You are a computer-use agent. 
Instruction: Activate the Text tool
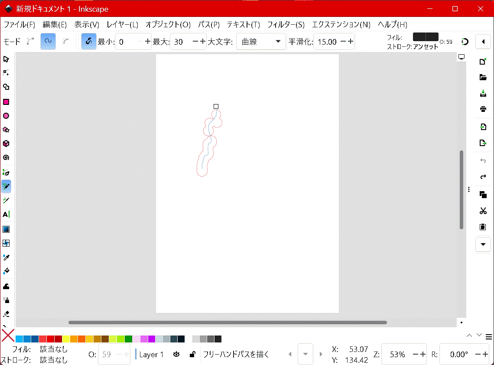click(x=6, y=214)
